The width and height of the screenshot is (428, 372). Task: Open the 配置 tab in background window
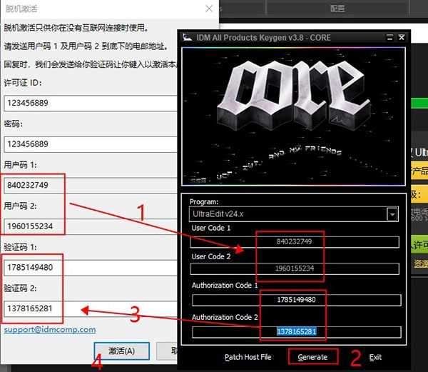pyautogui.click(x=337, y=8)
